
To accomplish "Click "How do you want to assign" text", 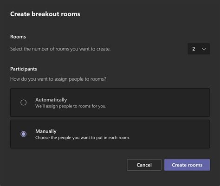I will tap(58, 79).
